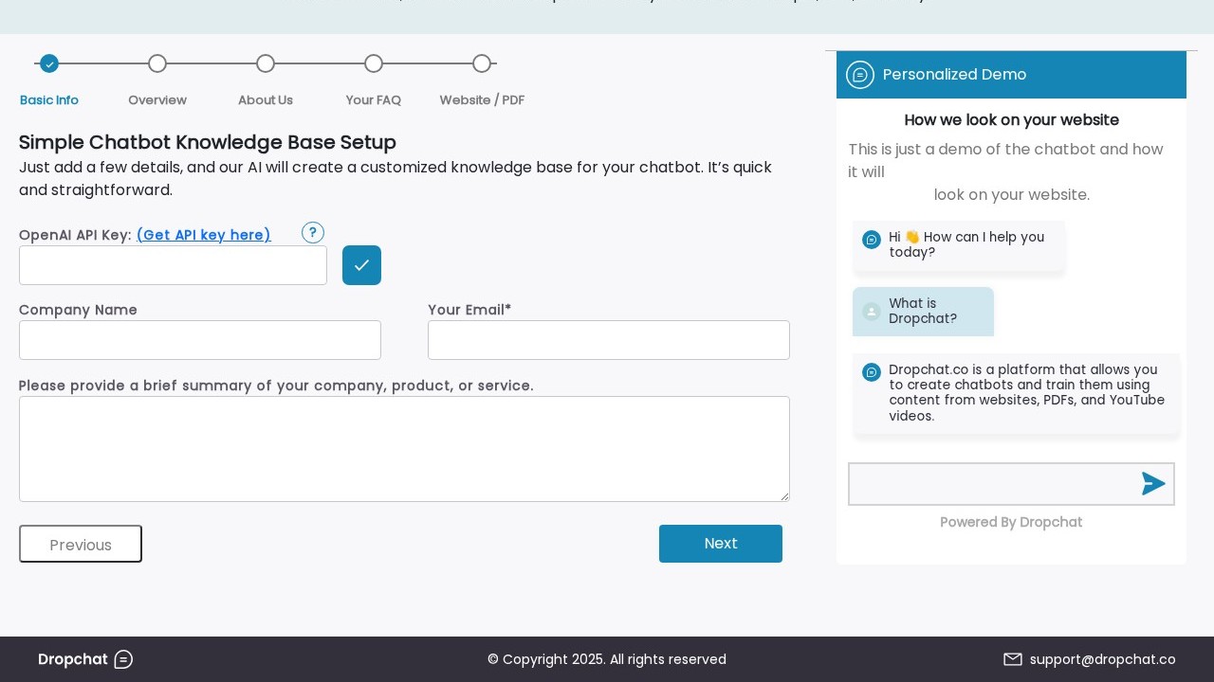Select the completed Basic Info step circle

click(x=49, y=63)
